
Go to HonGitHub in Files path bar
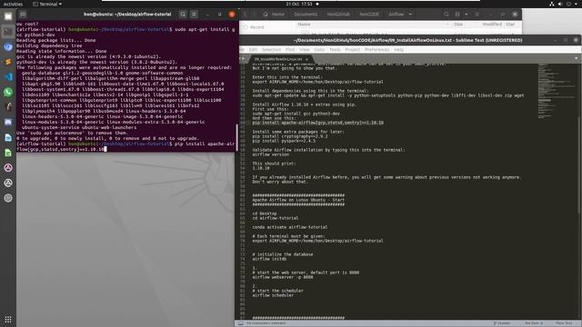[338, 15]
